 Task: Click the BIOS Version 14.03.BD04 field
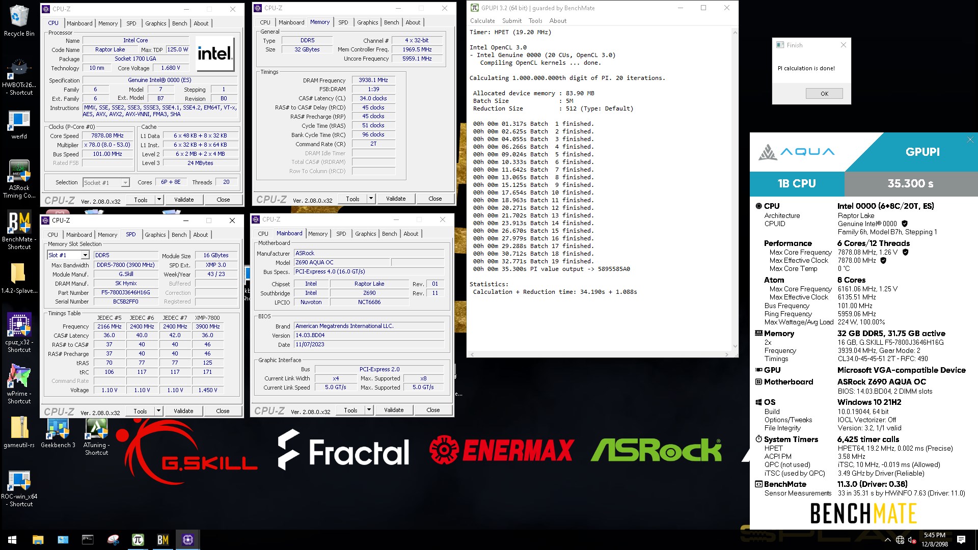tap(369, 335)
